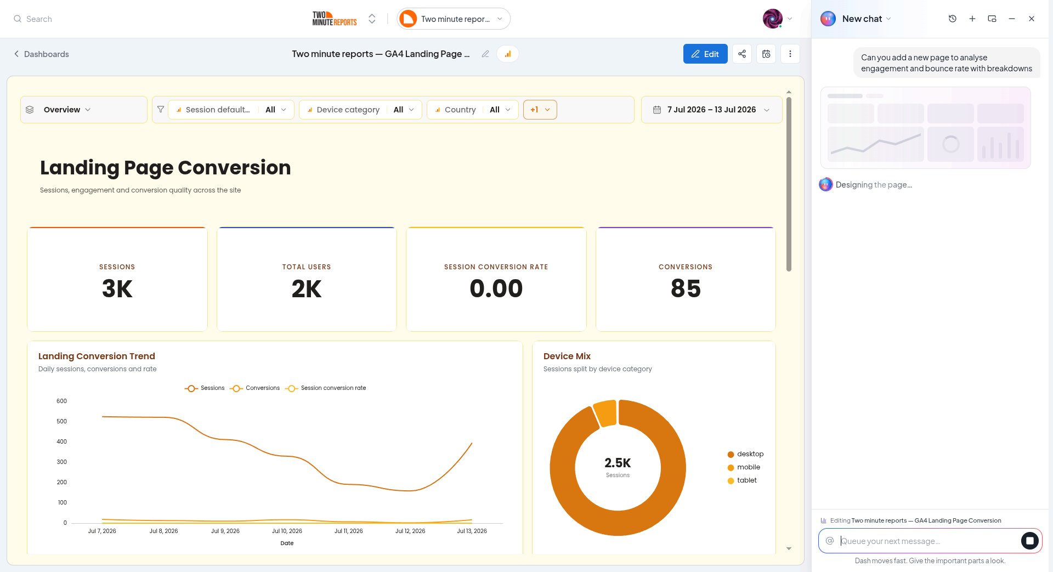
Task: Toggle tablet legend entry in Device Mix
Action: [x=742, y=480]
